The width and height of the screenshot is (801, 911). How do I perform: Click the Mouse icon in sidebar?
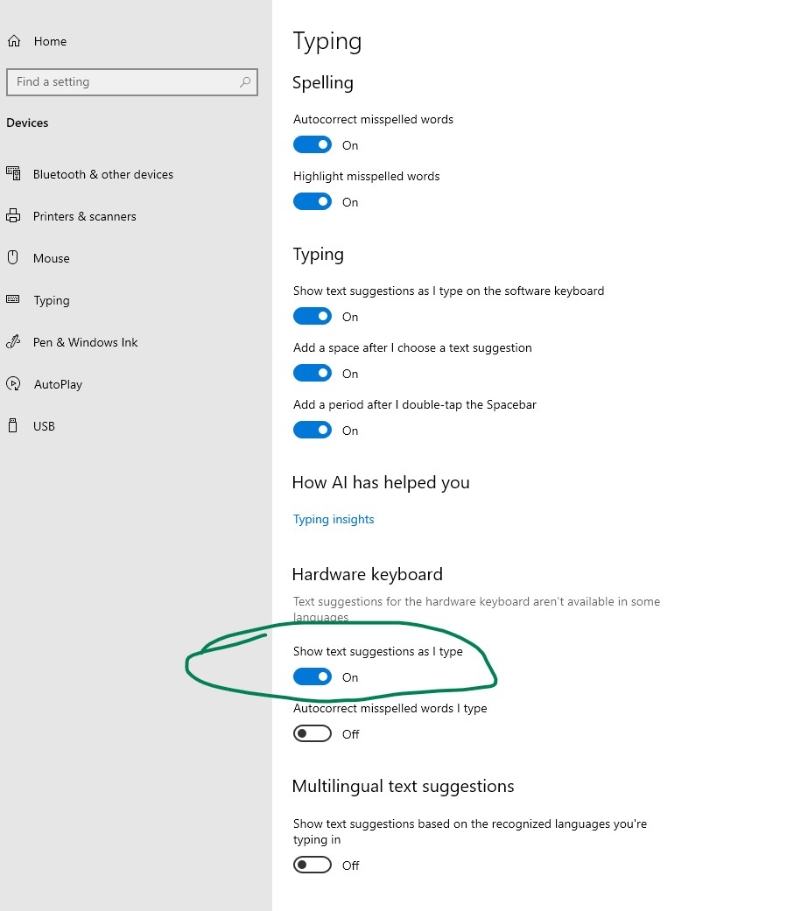13,258
